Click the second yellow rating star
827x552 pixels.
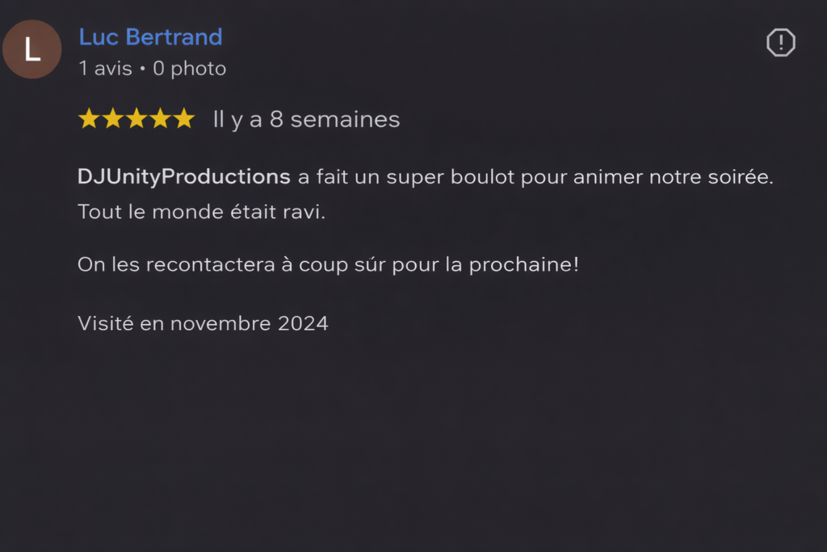tap(112, 120)
